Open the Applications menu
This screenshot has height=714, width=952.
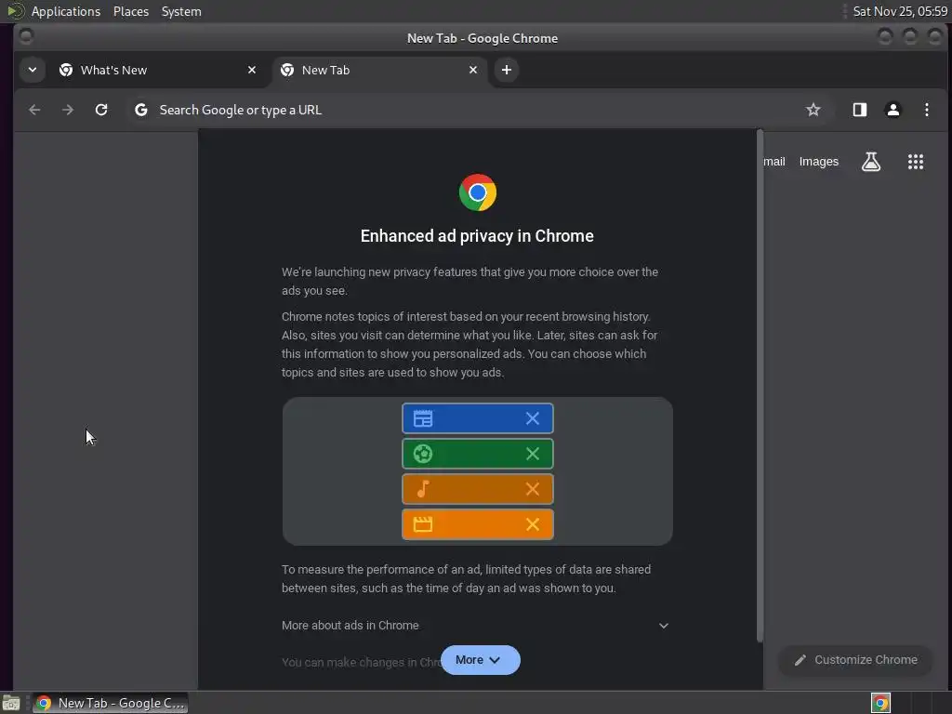tap(66, 11)
